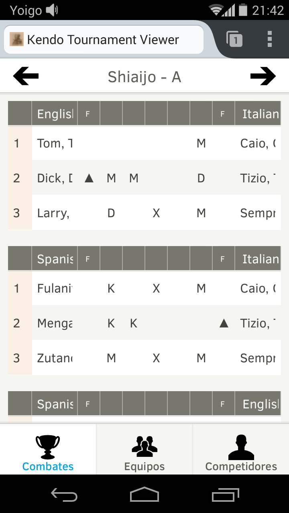Screen dimensions: 289x513
Task: Tap the fault triangle beside Tizio in second match
Action: [x=224, y=323]
